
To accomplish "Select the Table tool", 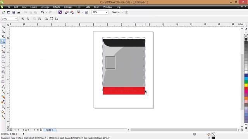I will pyautogui.click(x=3, y=81).
